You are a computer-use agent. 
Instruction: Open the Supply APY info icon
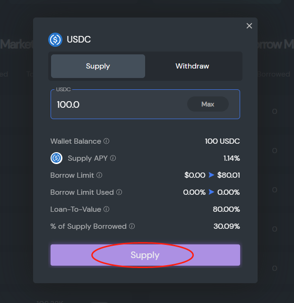pyautogui.click(x=113, y=158)
